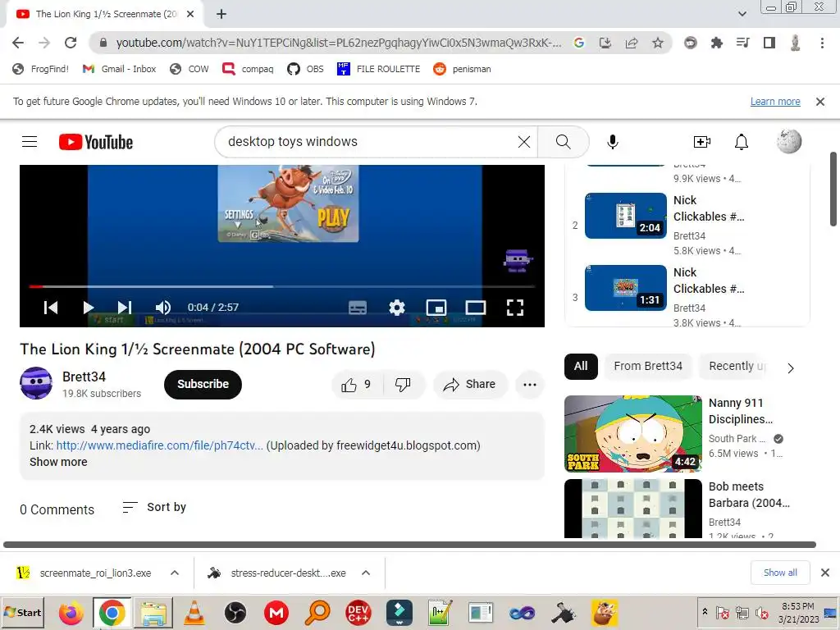Dislike this video

403,385
